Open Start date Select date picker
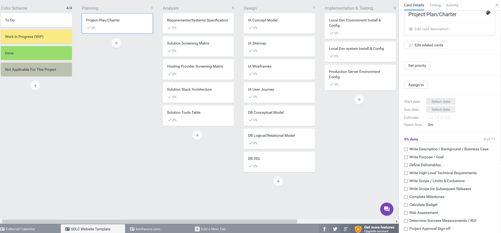501x233 pixels. (441, 102)
